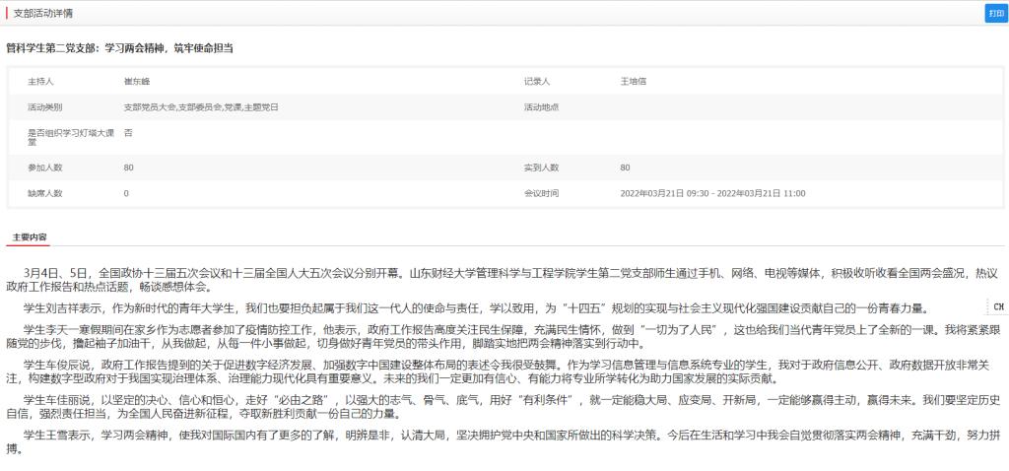Click the 否 value for 灯塔大课堂
This screenshot has width=1009, height=471.
[128, 132]
